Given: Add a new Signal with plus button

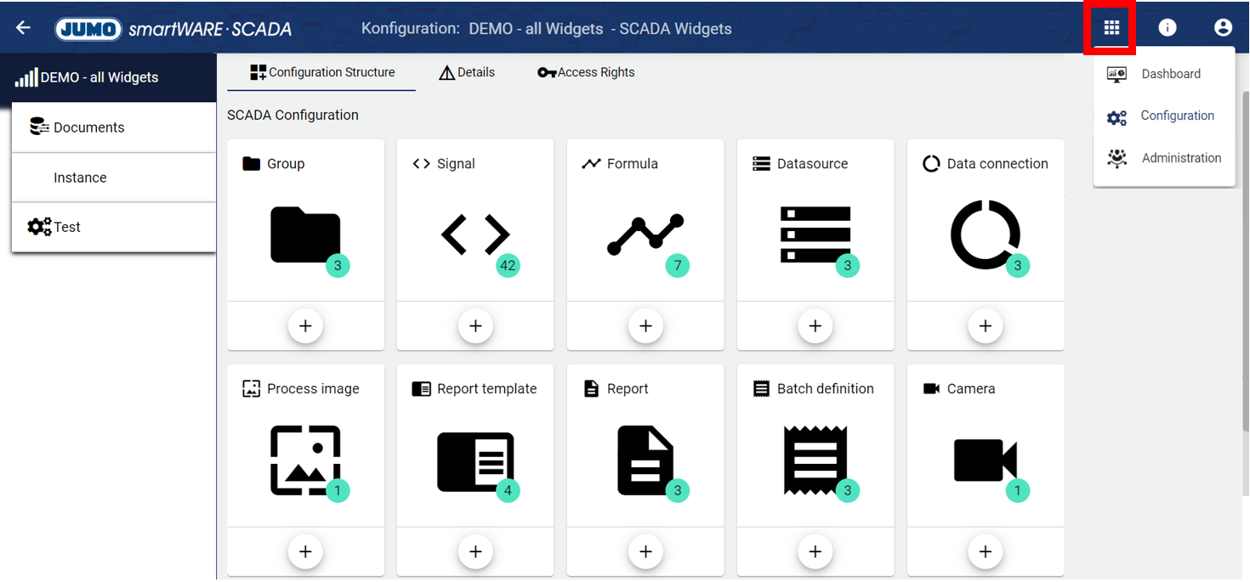Looking at the screenshot, I should (475, 326).
